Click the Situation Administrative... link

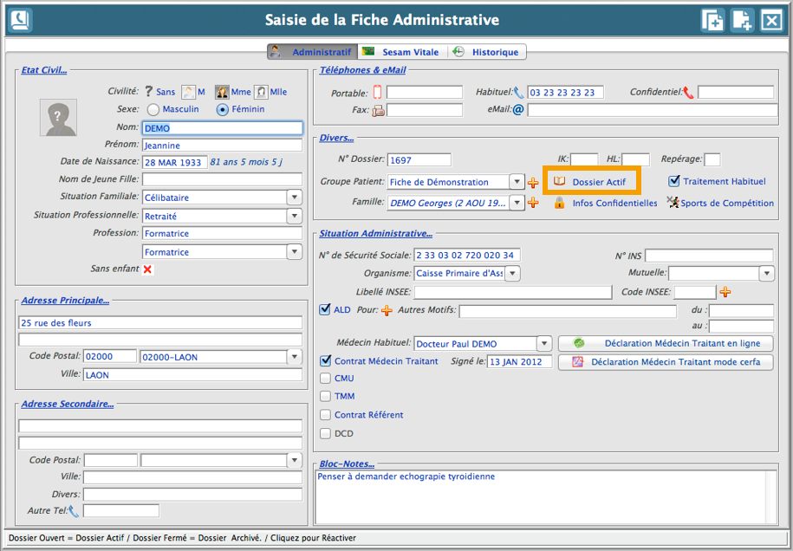click(376, 234)
